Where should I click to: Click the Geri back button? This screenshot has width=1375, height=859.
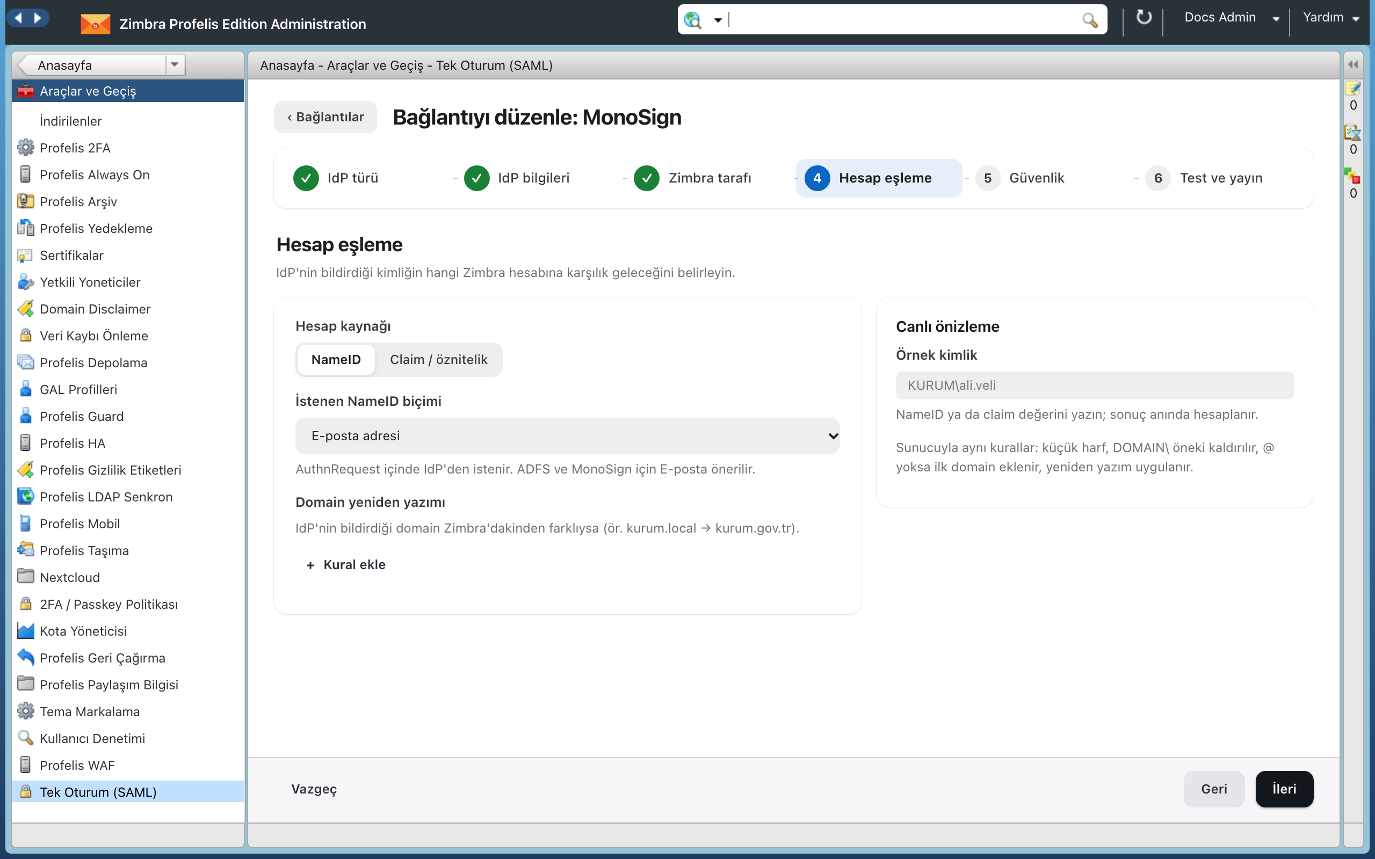(x=1214, y=789)
